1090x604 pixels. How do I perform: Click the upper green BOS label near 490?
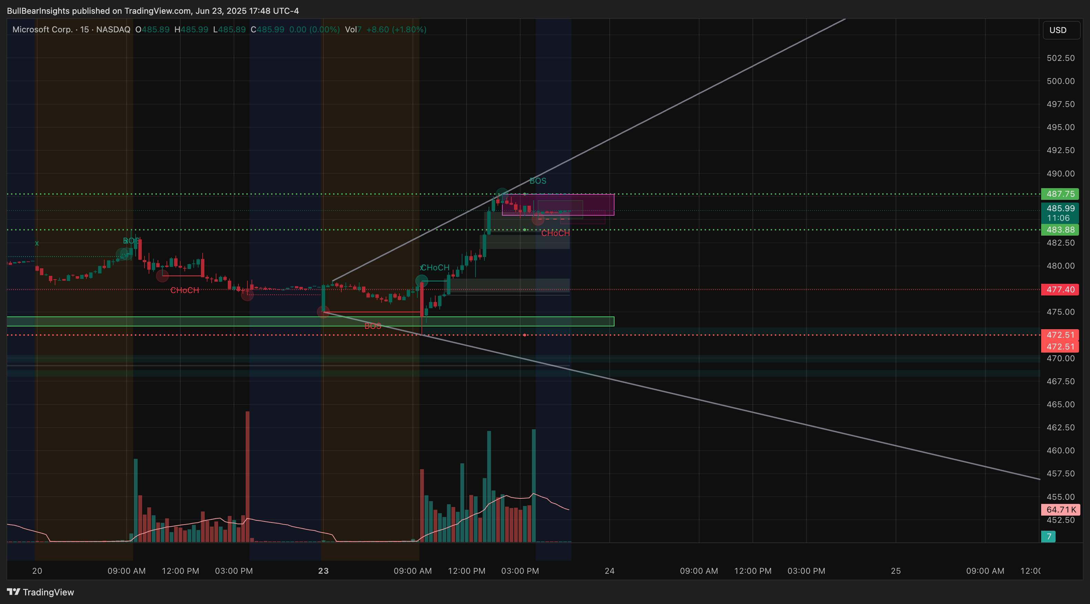pos(538,181)
